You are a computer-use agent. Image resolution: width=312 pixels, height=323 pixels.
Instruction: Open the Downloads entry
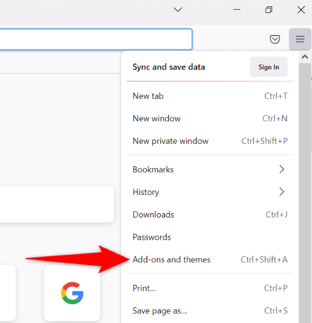pos(210,214)
